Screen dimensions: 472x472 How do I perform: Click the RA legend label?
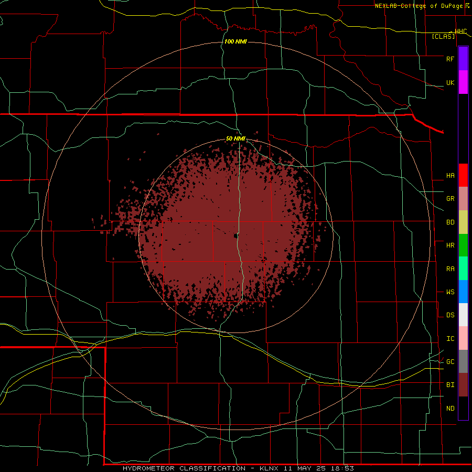coord(450,269)
